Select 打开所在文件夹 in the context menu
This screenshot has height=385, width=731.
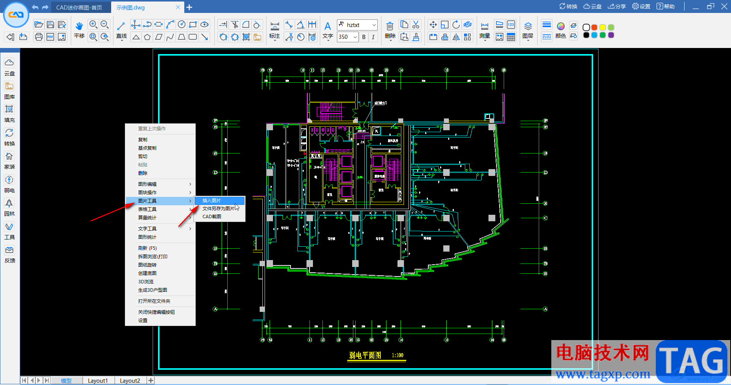[160, 301]
